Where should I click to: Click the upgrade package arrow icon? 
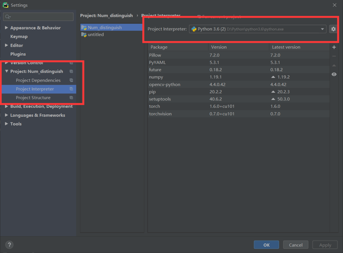[334, 65]
